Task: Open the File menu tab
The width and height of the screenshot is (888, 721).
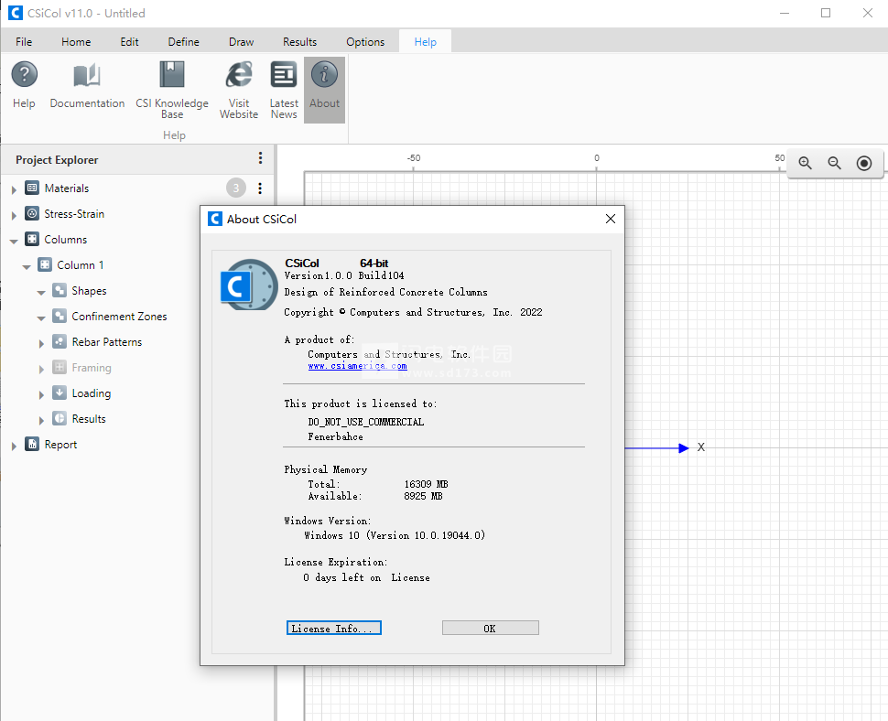Action: click(24, 42)
